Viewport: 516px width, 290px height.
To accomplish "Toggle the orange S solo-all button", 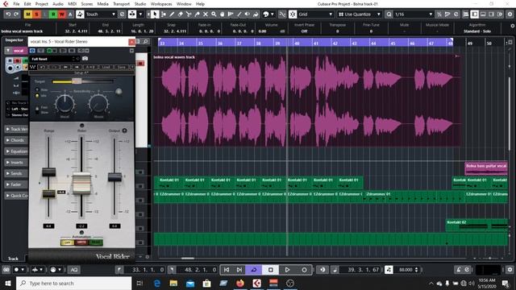I will pyautogui.click(x=36, y=14).
